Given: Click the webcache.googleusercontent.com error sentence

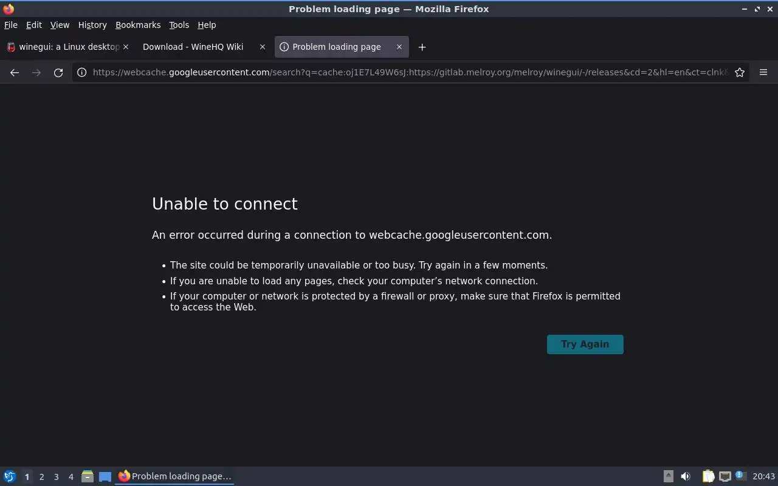Looking at the screenshot, I should point(352,235).
